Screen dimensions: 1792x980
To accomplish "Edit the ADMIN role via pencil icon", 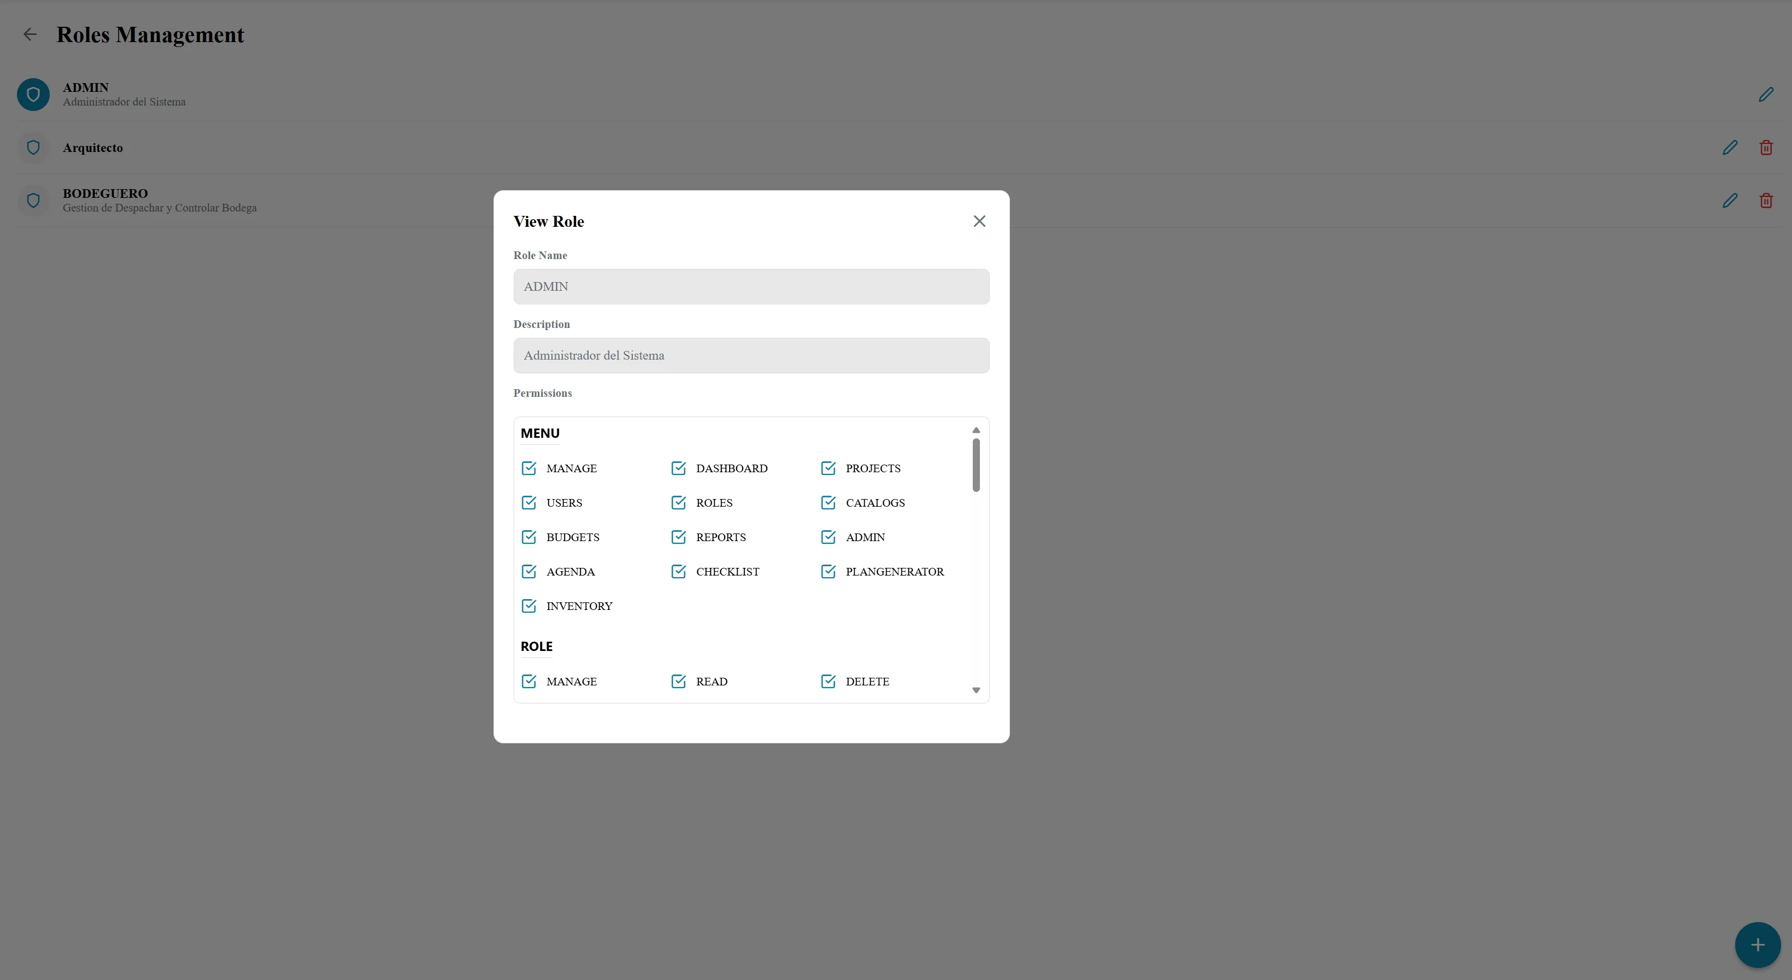I will (x=1766, y=95).
